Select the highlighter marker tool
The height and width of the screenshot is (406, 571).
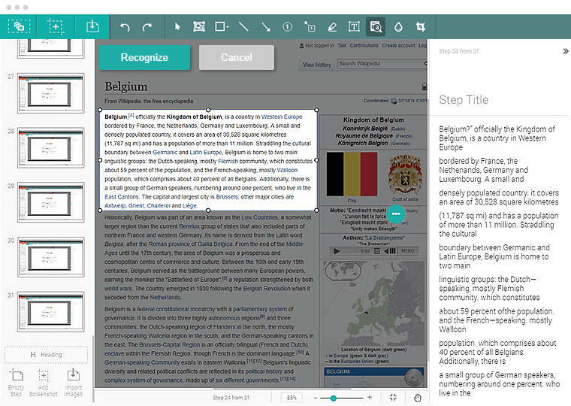coord(332,27)
